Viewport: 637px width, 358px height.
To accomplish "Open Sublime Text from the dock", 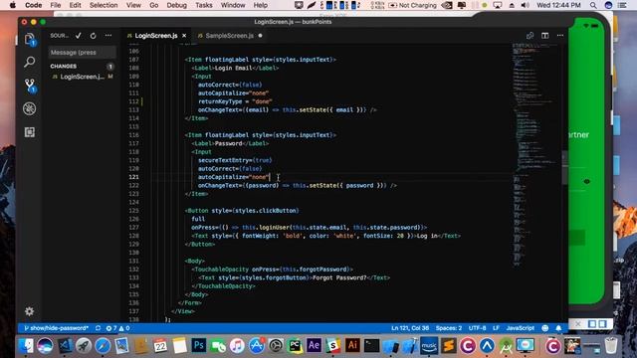I will (449, 346).
